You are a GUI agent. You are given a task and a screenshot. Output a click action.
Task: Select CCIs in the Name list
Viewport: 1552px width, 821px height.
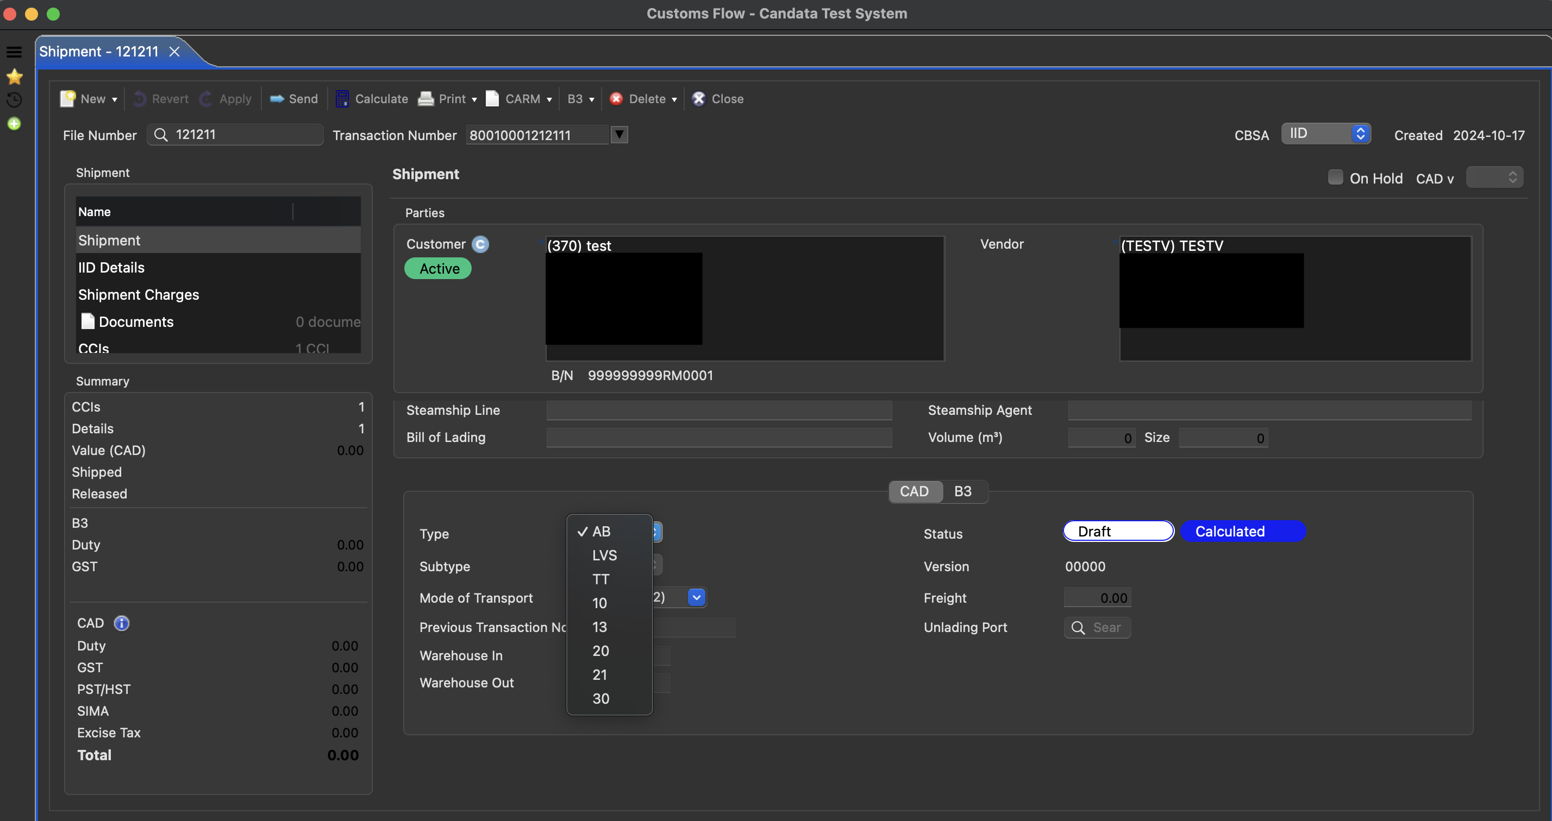click(218, 346)
